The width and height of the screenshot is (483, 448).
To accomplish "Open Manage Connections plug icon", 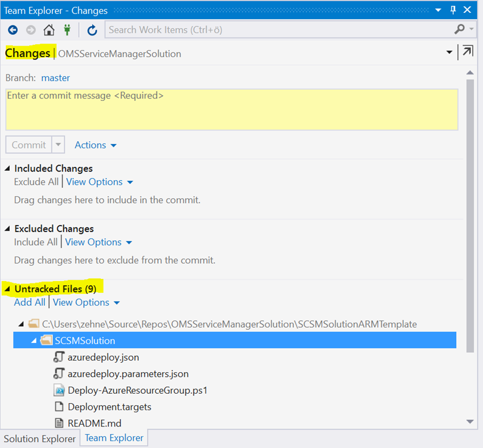I will coord(68,30).
